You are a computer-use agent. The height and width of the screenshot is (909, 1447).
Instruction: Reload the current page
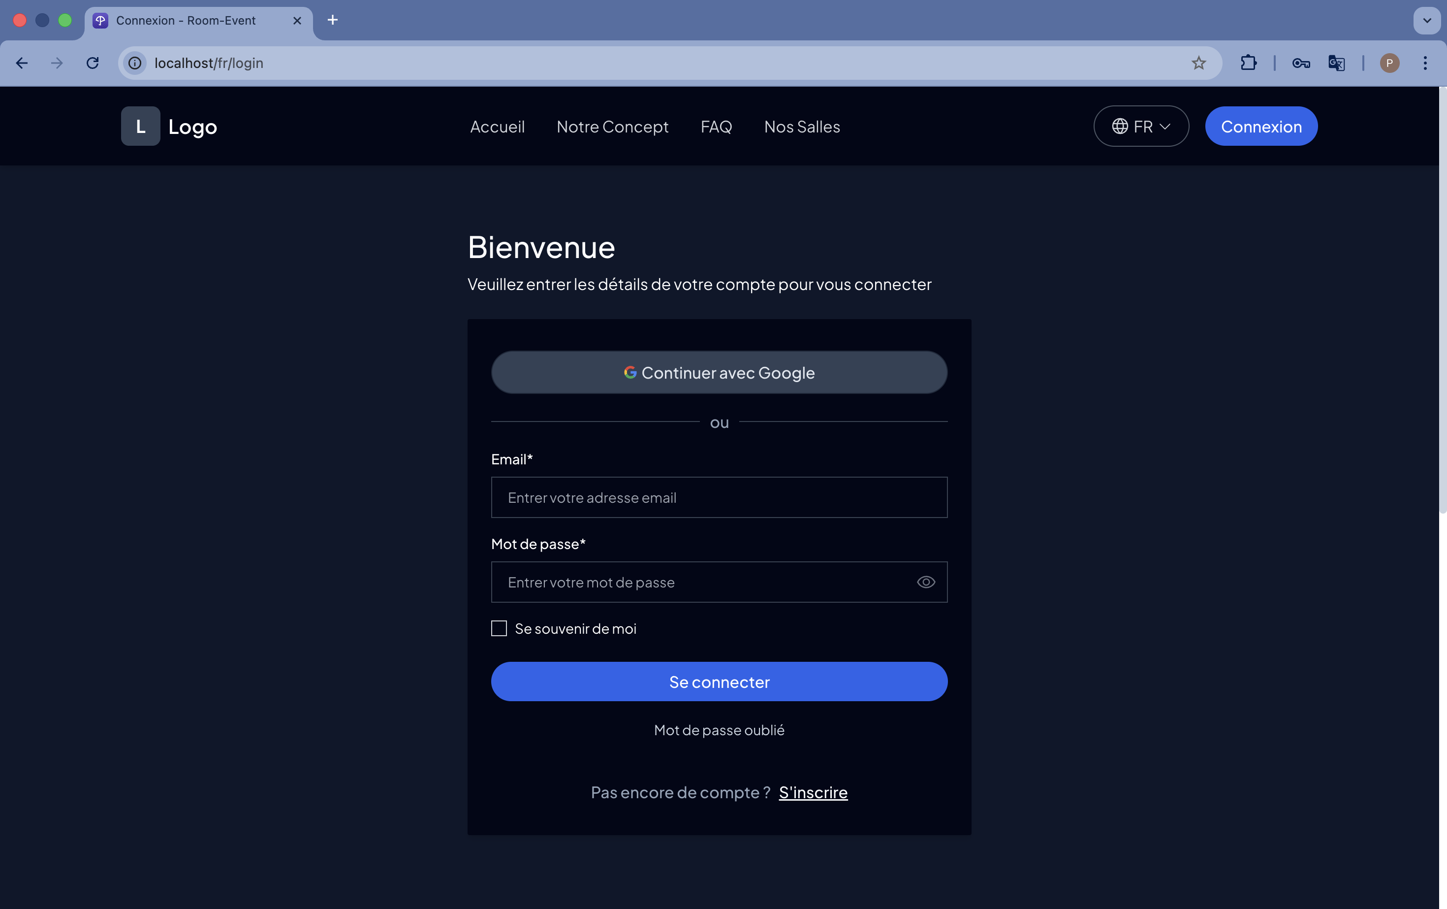(x=93, y=63)
